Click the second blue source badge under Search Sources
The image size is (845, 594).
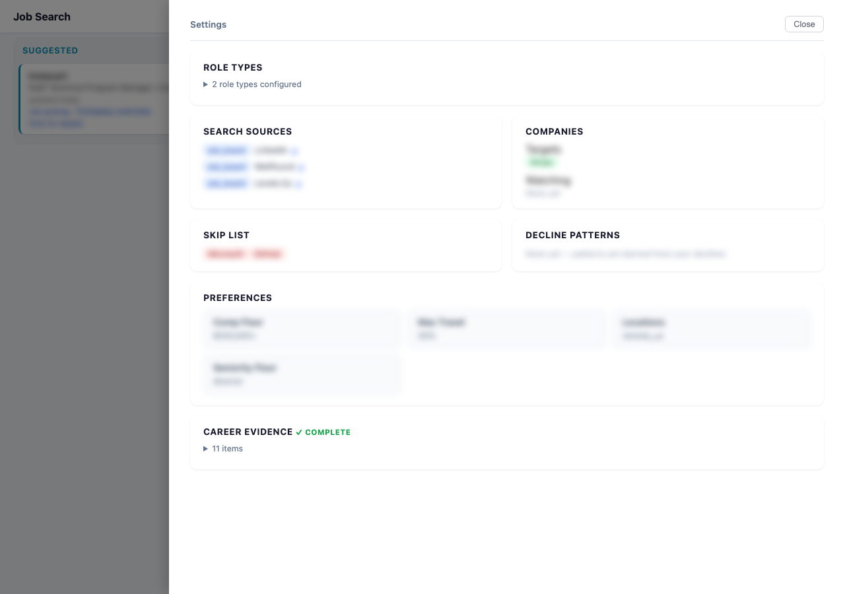coord(226,167)
